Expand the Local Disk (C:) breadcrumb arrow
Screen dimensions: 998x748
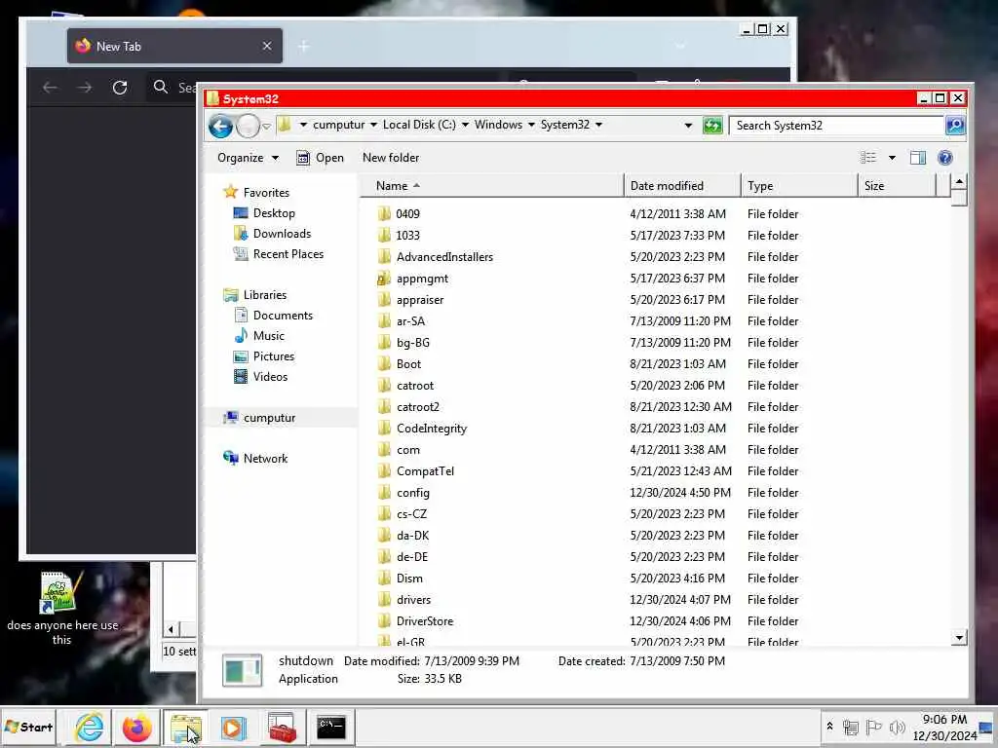tap(465, 125)
